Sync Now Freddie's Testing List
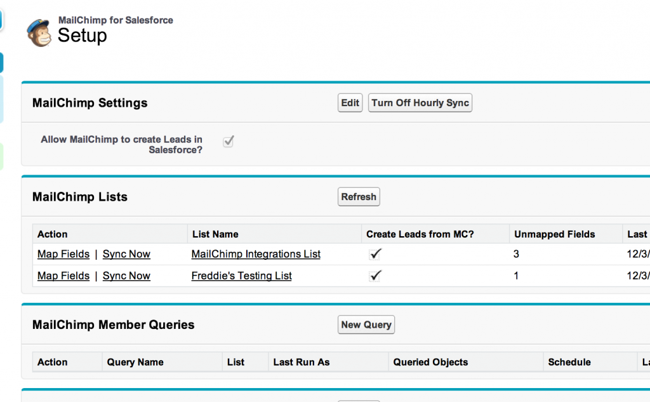The image size is (650, 402). click(x=126, y=276)
